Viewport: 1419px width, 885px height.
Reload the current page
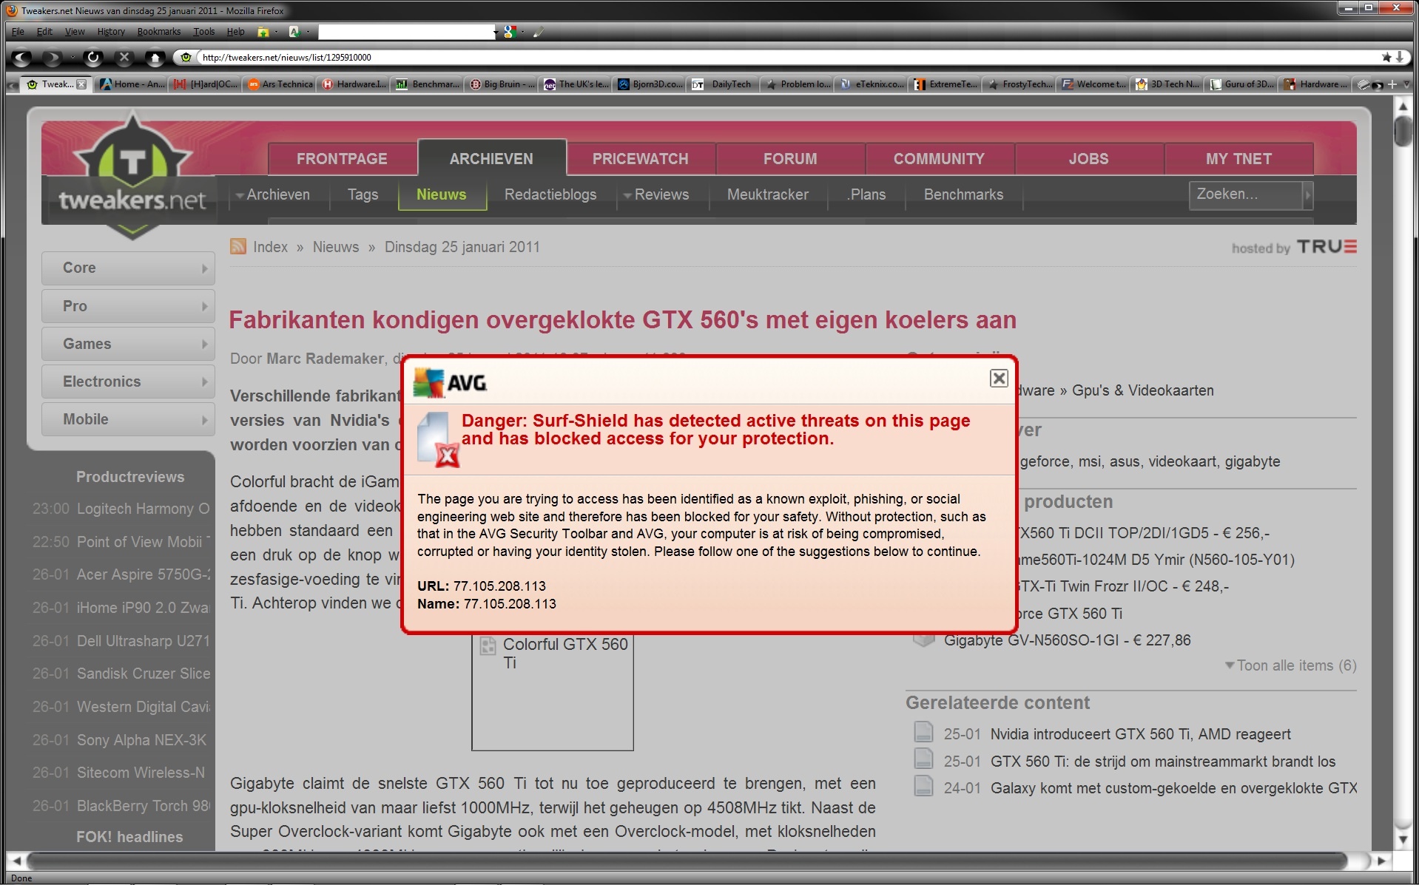coord(92,57)
